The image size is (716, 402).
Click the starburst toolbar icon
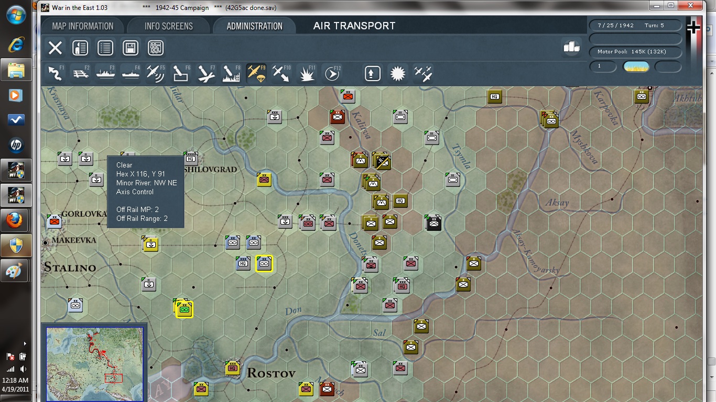[x=398, y=73]
